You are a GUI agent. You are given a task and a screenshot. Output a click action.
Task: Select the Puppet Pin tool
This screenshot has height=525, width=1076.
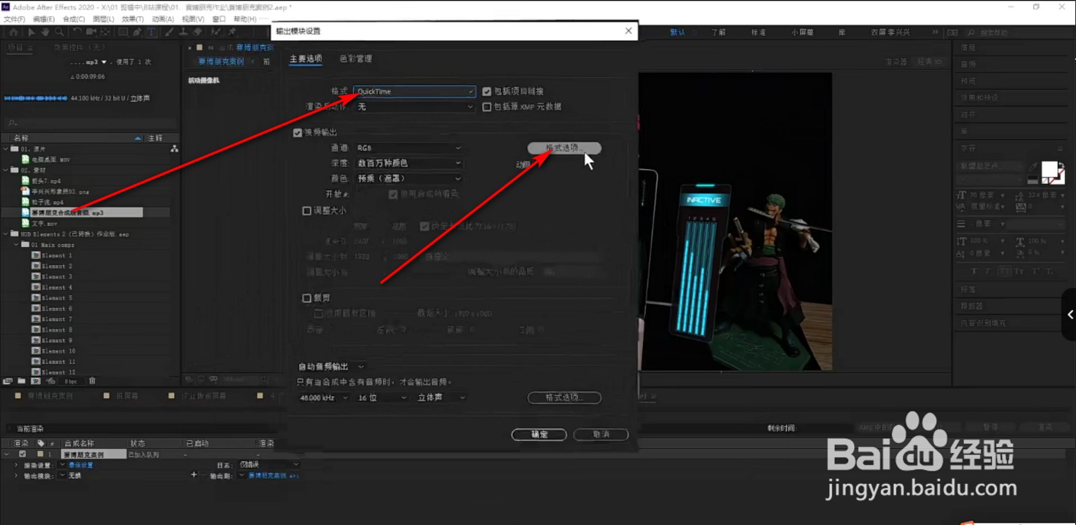tap(233, 32)
